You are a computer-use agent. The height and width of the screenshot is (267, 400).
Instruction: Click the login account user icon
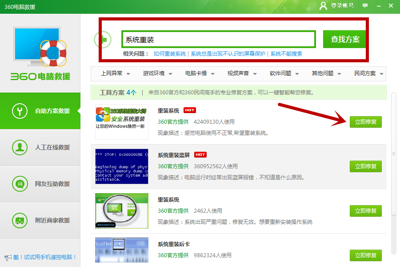pos(323,6)
